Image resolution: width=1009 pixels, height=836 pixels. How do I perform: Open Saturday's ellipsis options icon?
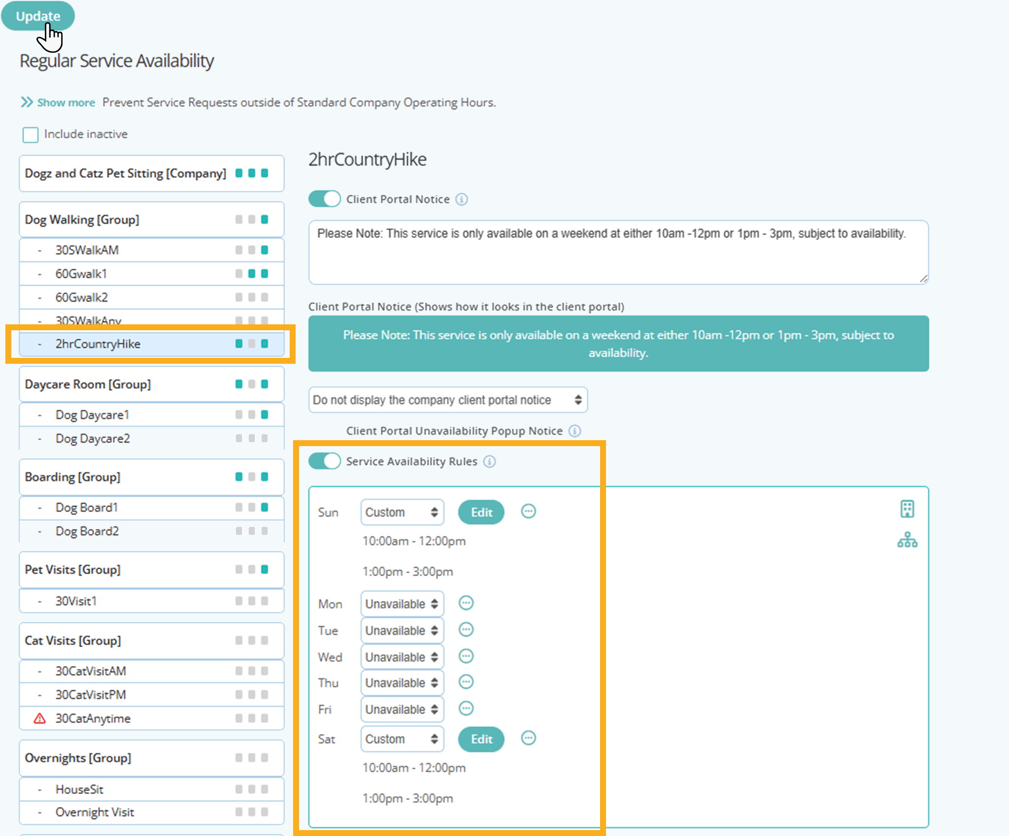[x=528, y=738]
